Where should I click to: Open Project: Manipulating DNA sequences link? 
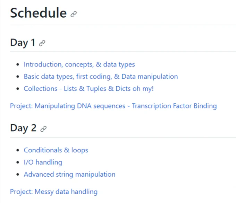point(113,106)
